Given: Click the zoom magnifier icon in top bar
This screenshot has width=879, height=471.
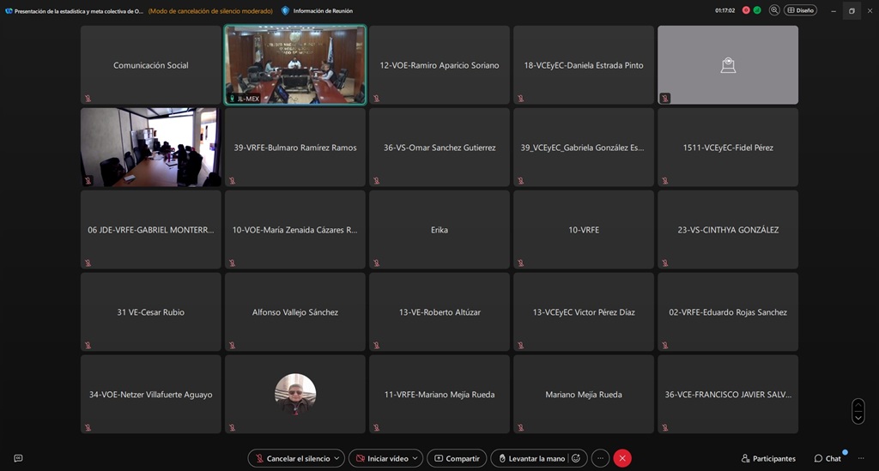Looking at the screenshot, I should pyautogui.click(x=774, y=10).
